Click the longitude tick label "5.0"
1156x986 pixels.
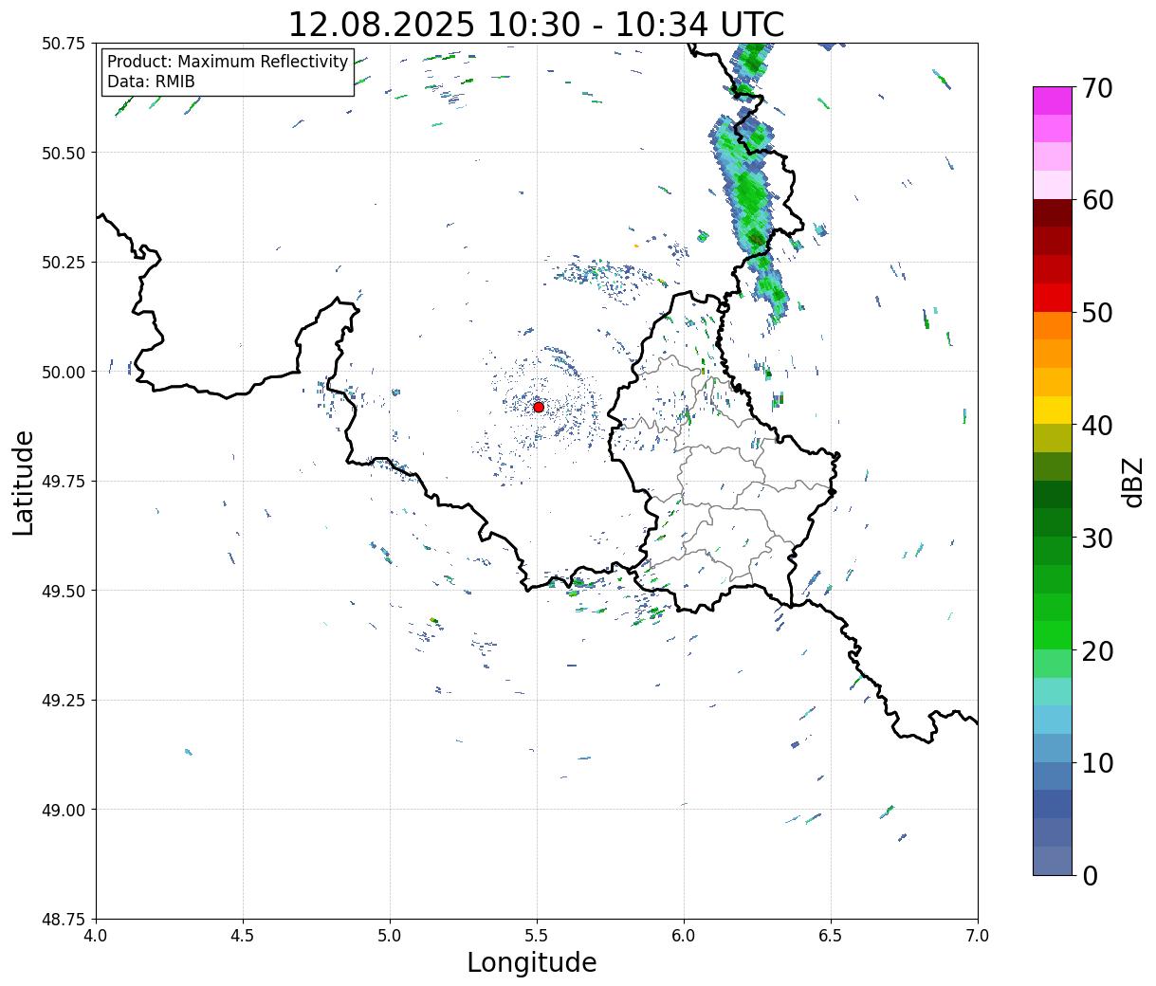pos(390,936)
